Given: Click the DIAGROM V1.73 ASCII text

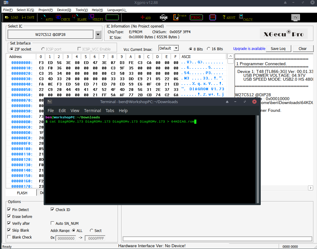Looking at the screenshot, I should [x=207, y=89].
